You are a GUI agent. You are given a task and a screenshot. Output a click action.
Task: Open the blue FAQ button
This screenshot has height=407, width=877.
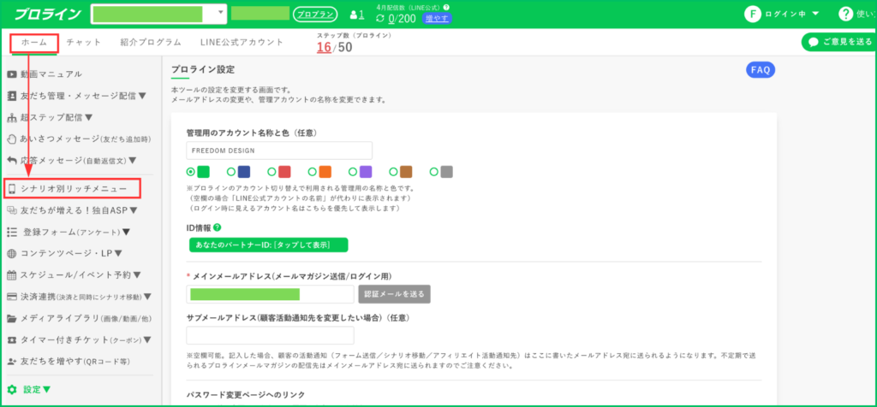tap(761, 70)
